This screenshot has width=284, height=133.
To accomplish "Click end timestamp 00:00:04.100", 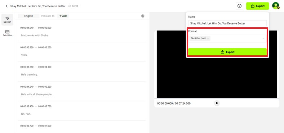I will pos(45,67).
